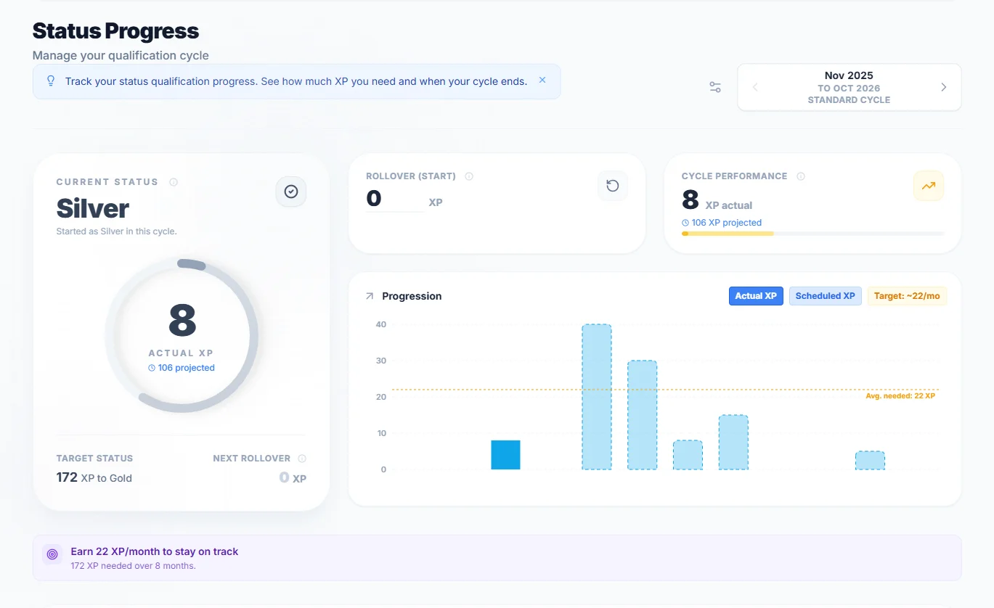
Task: Go to the previous qualification cycle
Action: click(x=755, y=87)
